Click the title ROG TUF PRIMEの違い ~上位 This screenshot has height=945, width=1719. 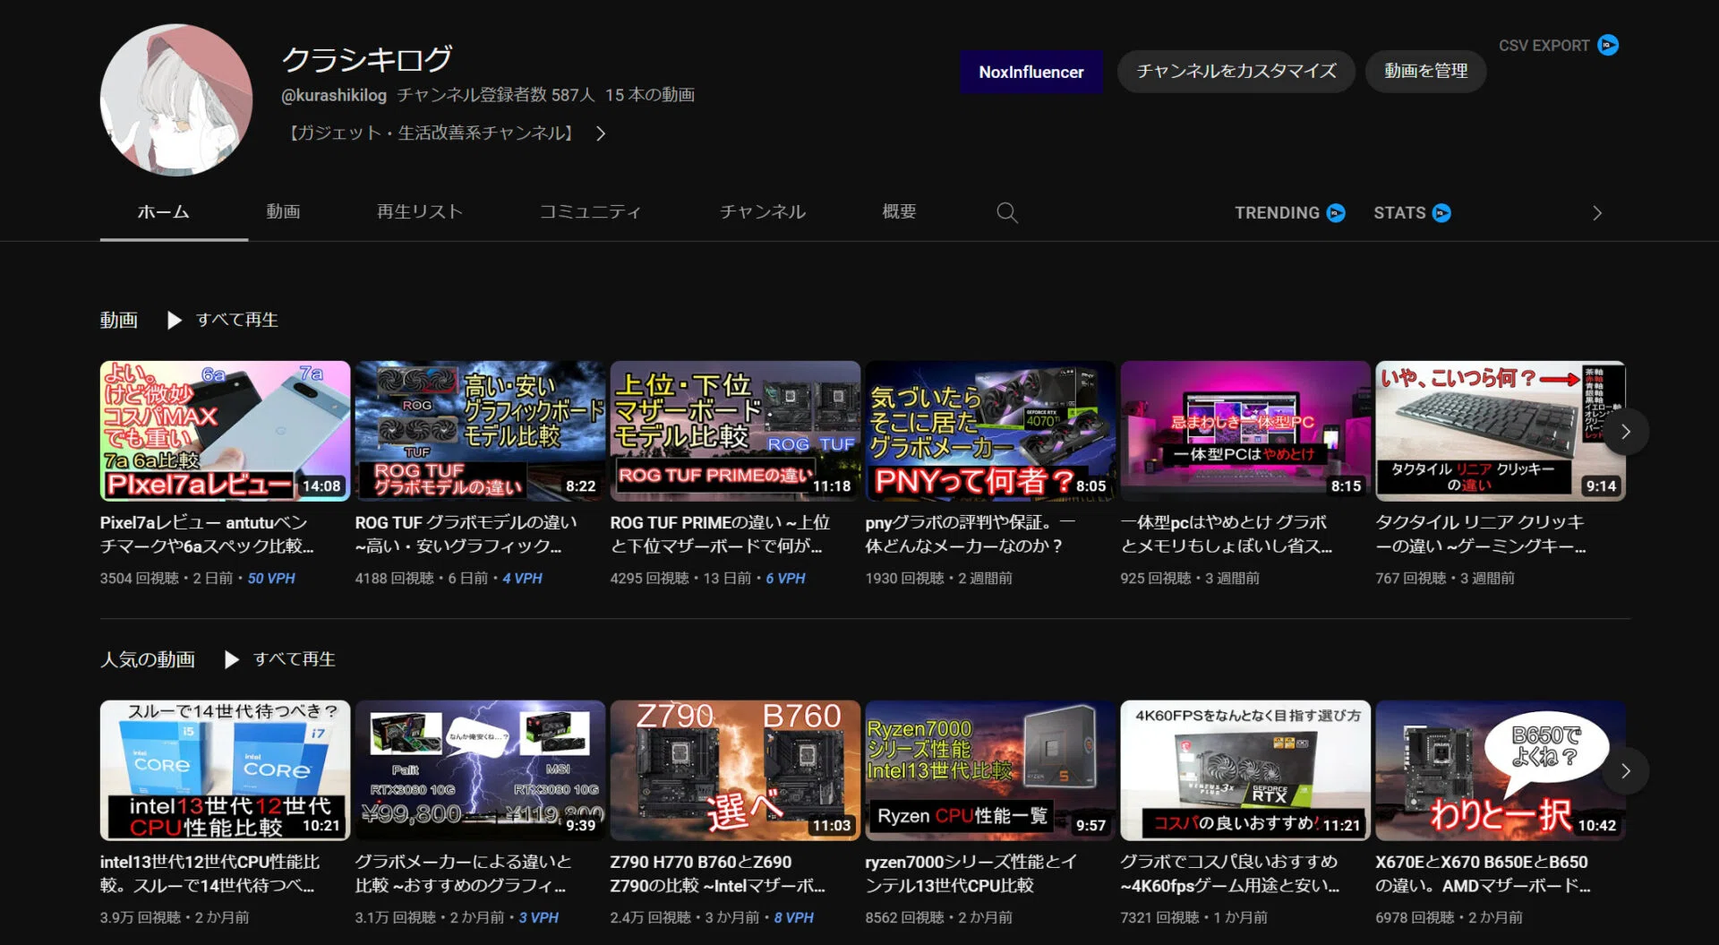click(720, 534)
